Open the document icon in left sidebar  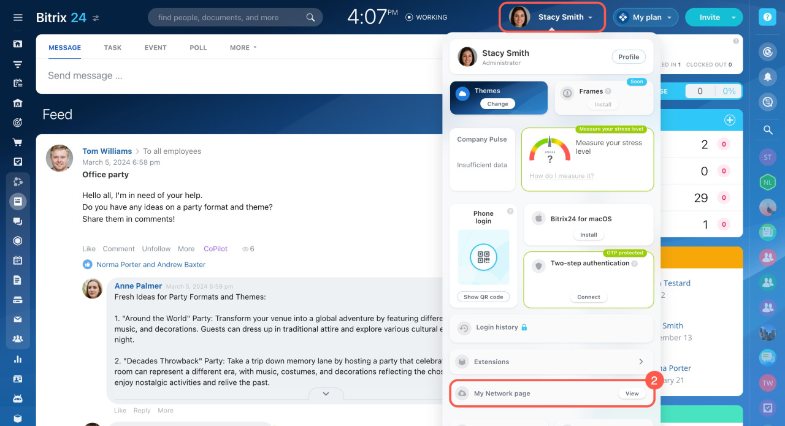point(18,280)
